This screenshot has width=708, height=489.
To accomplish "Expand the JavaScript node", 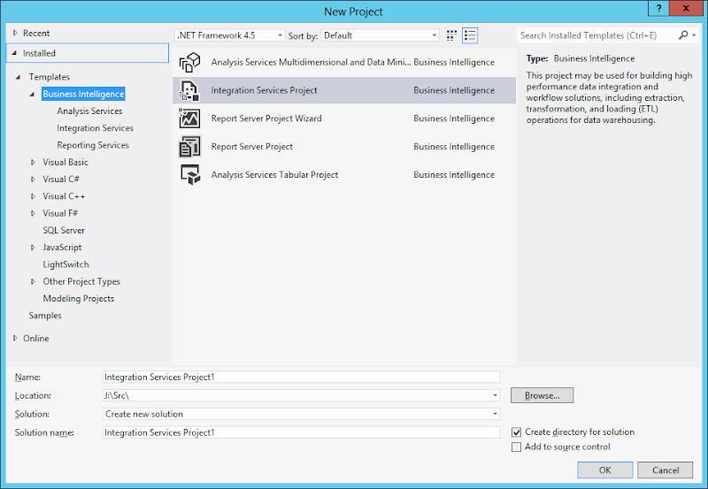I will (33, 248).
